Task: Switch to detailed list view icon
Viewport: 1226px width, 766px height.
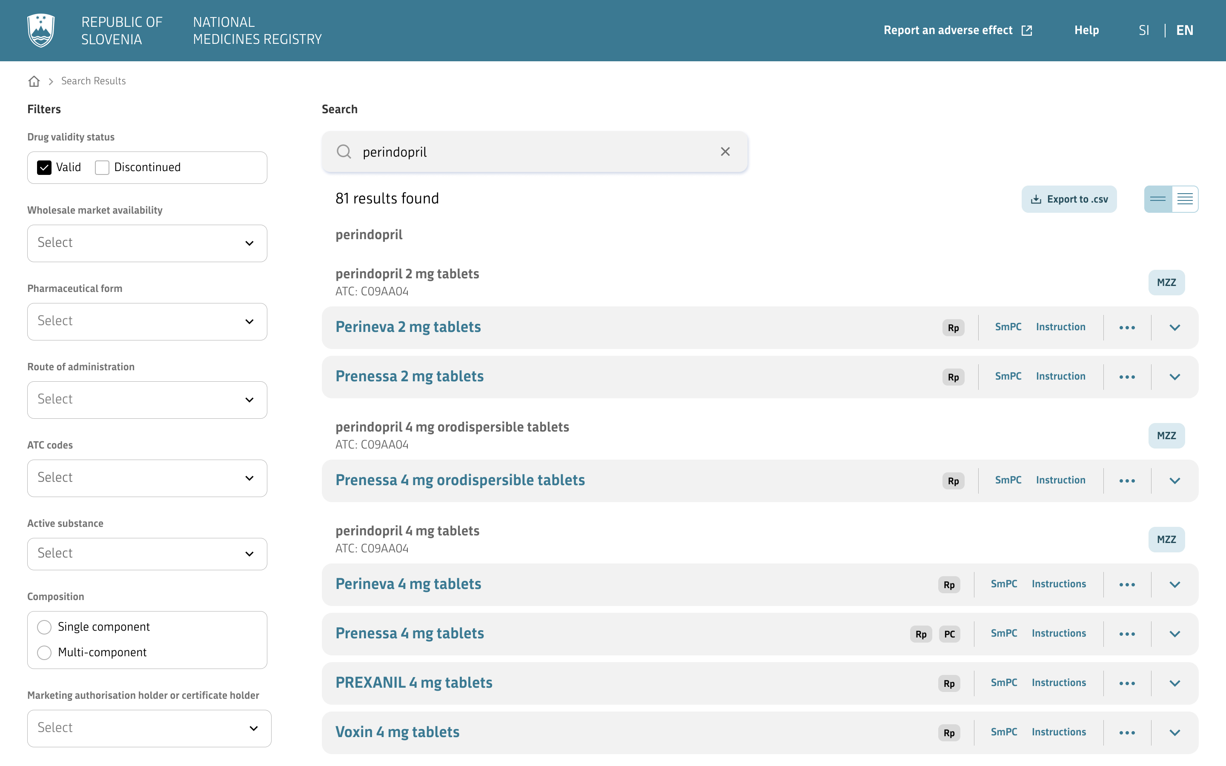Action: point(1185,199)
